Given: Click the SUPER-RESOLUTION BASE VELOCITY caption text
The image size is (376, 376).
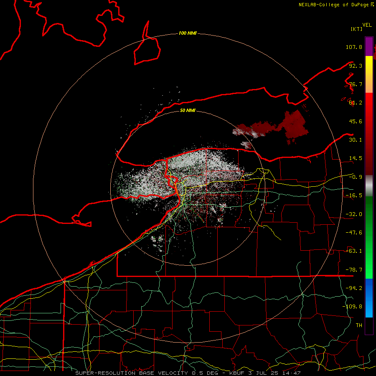Looking at the screenshot, I should [132, 373].
